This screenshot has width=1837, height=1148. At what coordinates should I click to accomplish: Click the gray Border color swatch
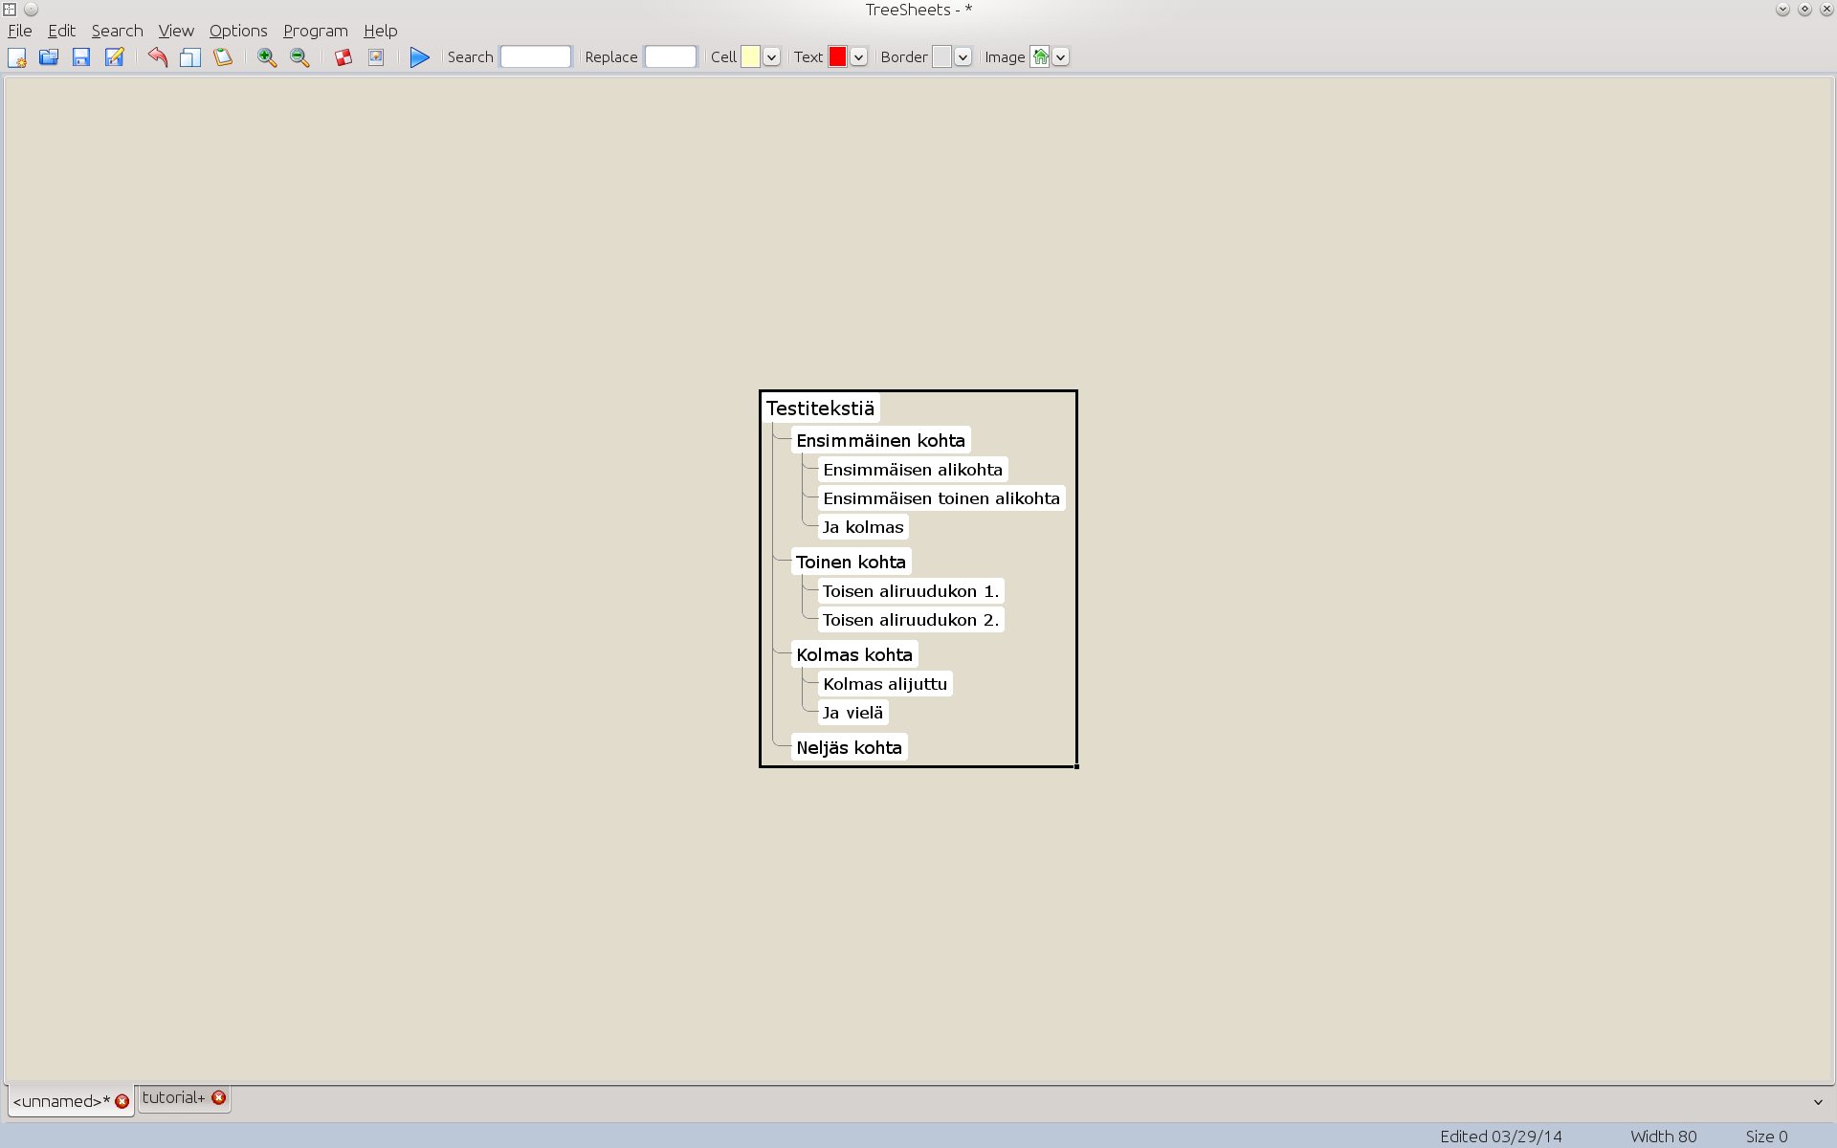tap(942, 57)
